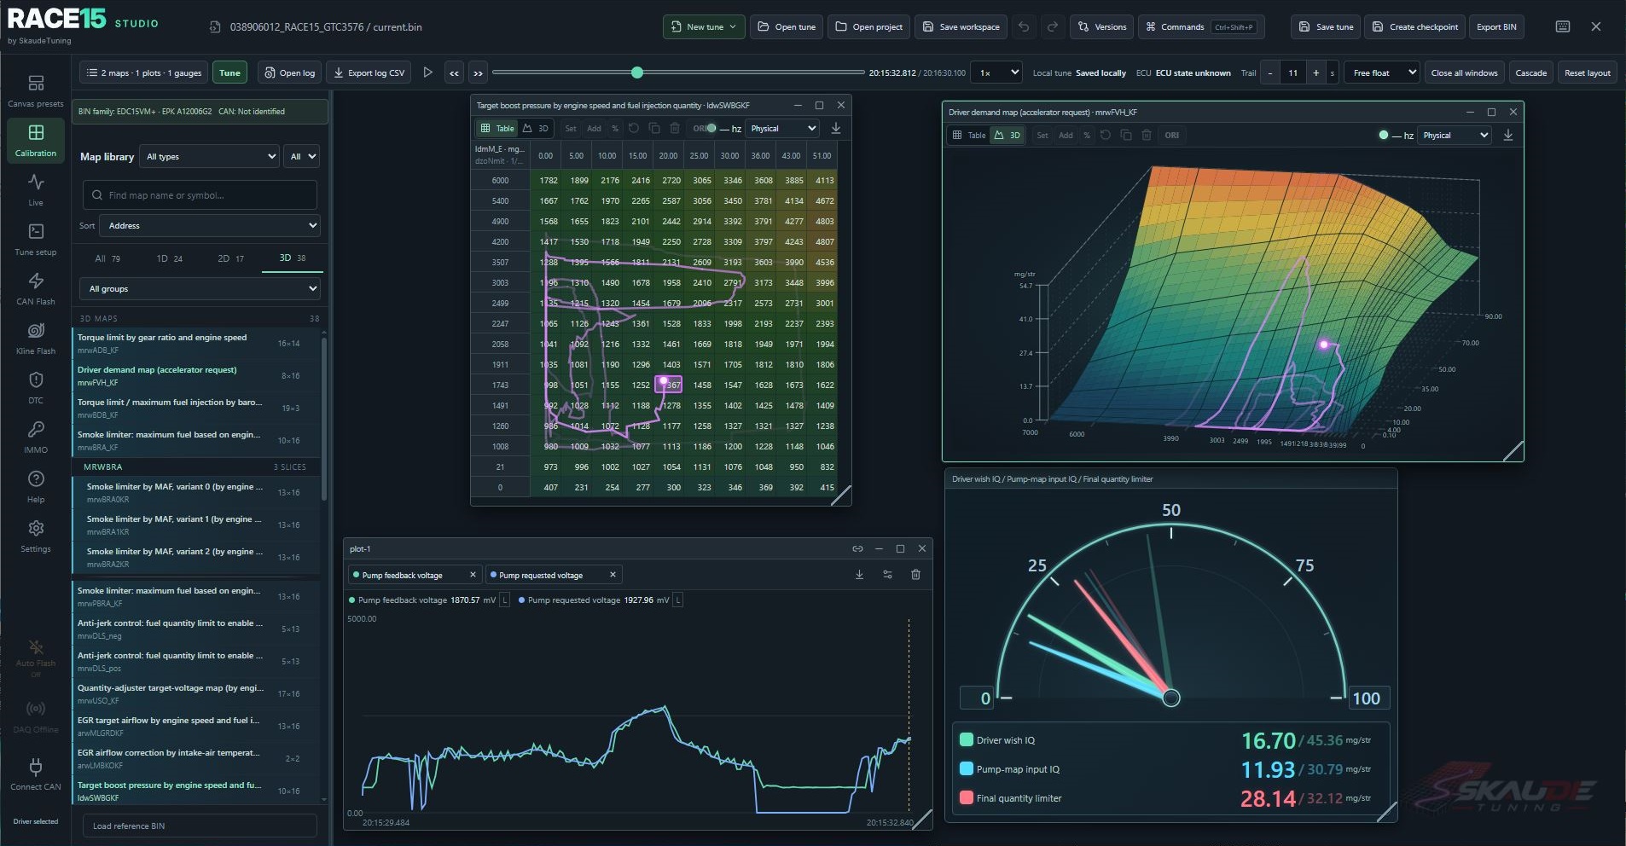Viewport: 1626px width, 846px height.
Task: Open Canvas presets in the sidebar
Action: pos(36,91)
